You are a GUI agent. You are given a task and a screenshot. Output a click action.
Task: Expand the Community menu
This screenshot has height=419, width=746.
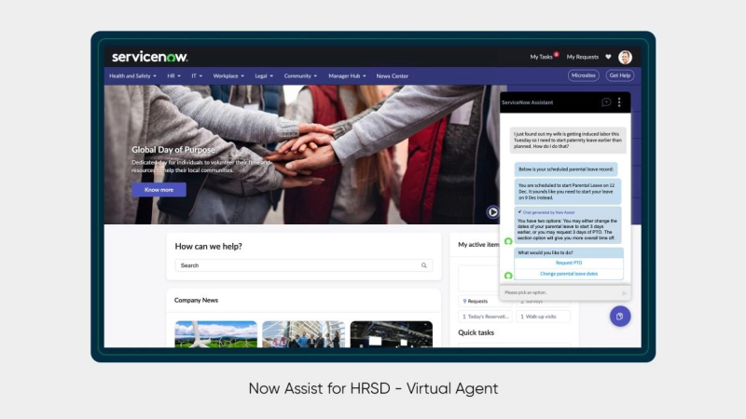pyautogui.click(x=300, y=76)
